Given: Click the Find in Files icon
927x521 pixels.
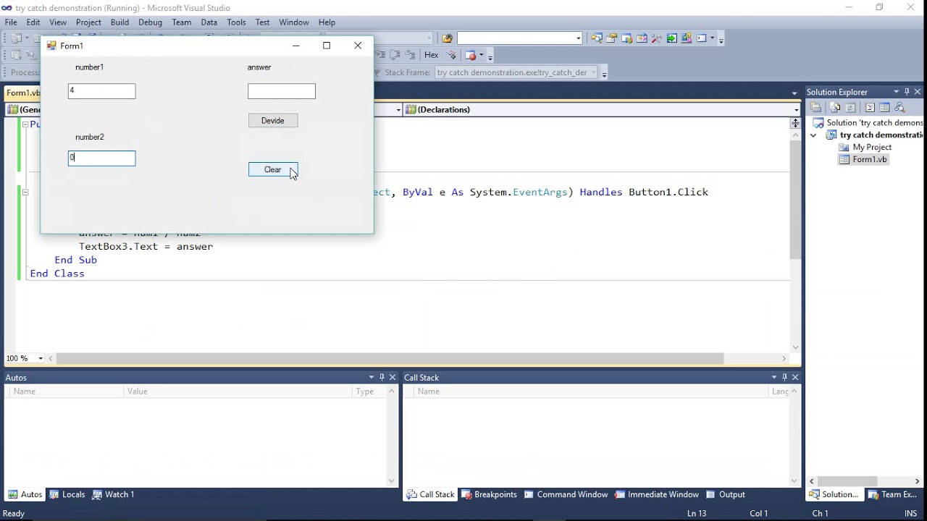Looking at the screenshot, I should 447,38.
